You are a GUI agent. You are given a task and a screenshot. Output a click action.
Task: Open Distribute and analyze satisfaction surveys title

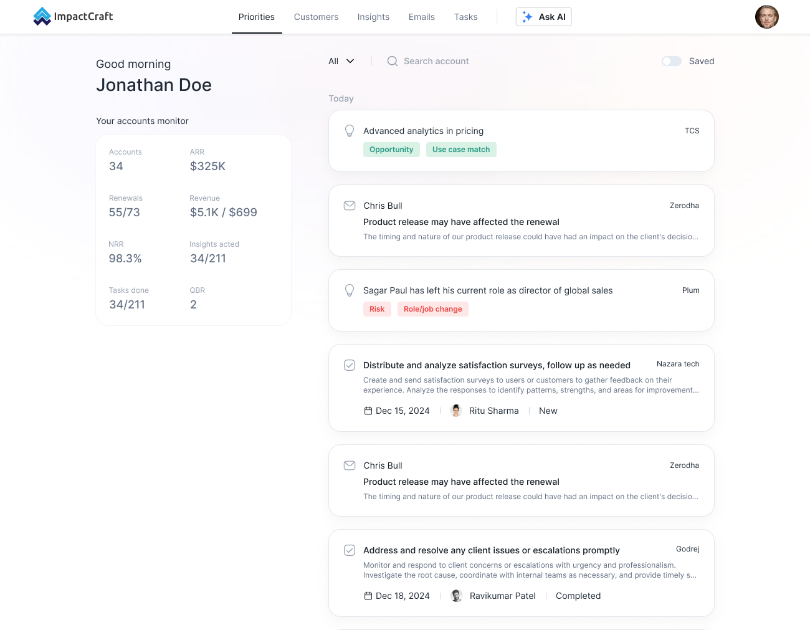[497, 365]
